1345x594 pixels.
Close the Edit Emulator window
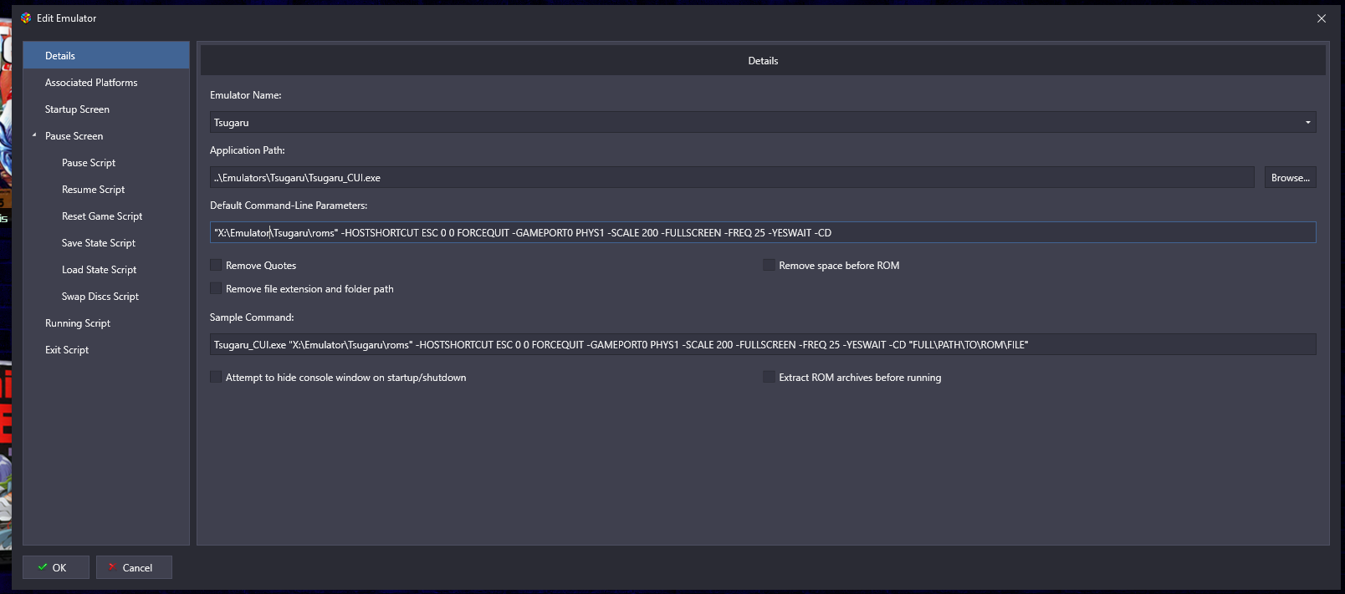pos(1322,18)
